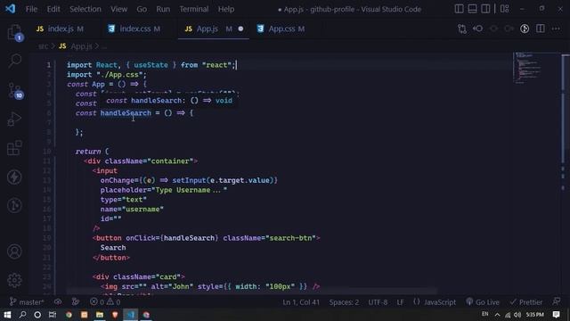Open the Search view in activity bar
This screenshot has height=321, width=570.
[14, 61]
